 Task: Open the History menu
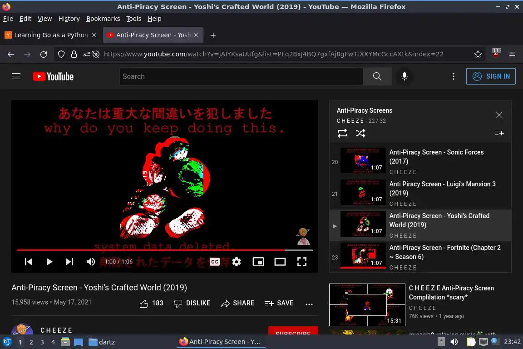[69, 19]
